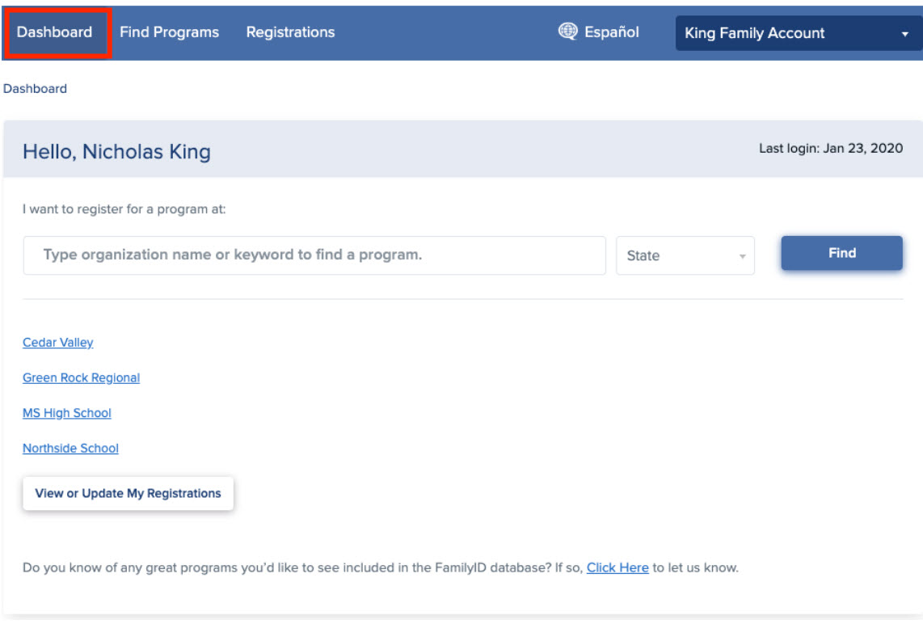The width and height of the screenshot is (923, 624).
Task: Open the Green Rock Regional link
Action: point(82,378)
